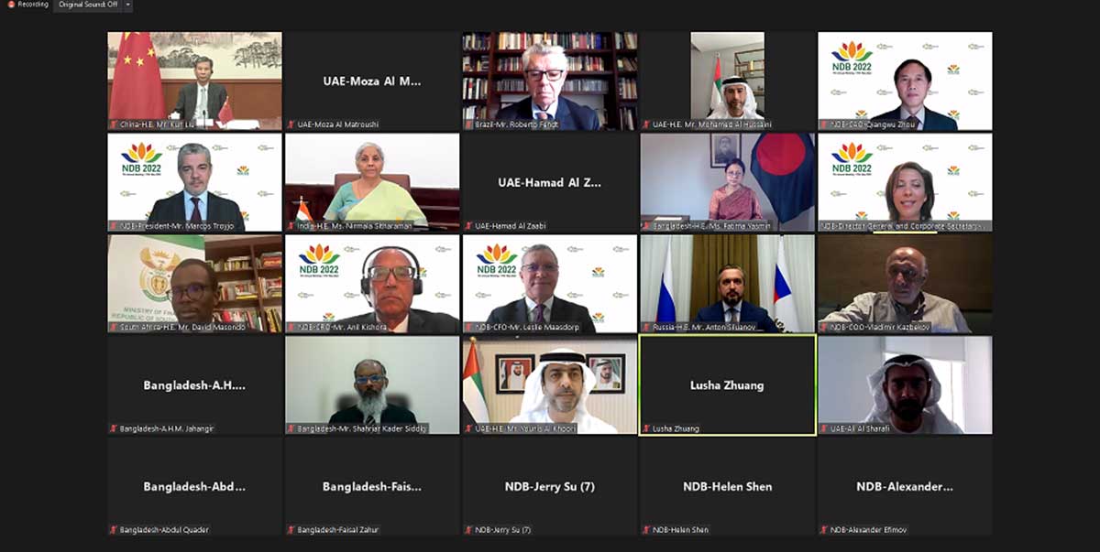Click the red Recording indicator icon
Viewport: 1100px width, 552px height.
(11, 5)
